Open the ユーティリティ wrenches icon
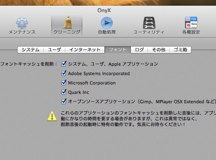Screen dimensions: 216x160 coord(149,23)
